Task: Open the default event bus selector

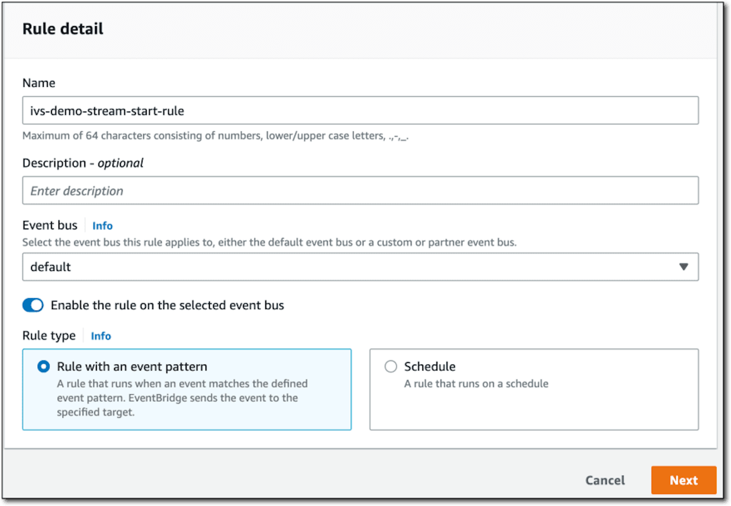Action: [360, 267]
